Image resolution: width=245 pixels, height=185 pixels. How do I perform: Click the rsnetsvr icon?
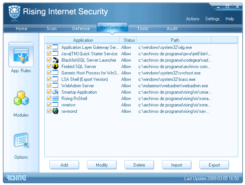pyautogui.click(x=55, y=105)
